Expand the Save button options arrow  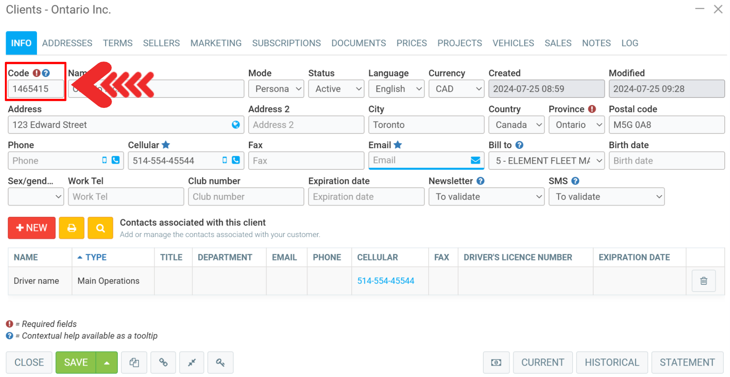(x=107, y=362)
